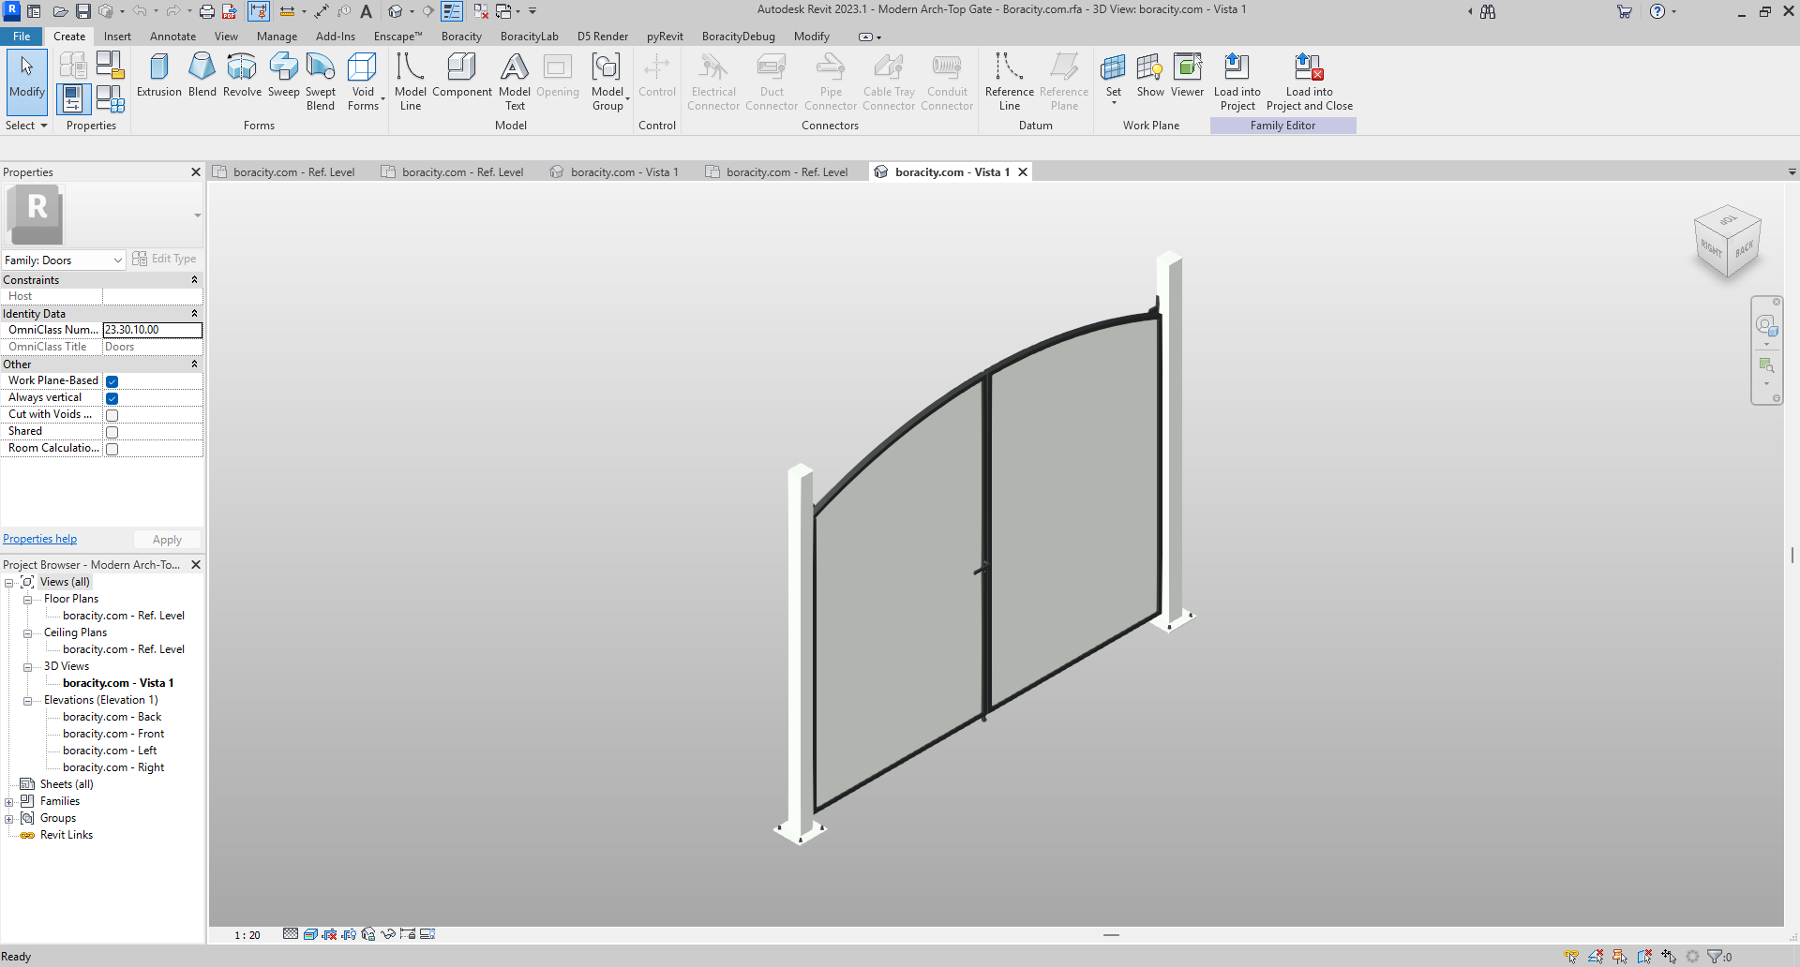Open boracity.com - Front elevation view
This screenshot has height=967, width=1800.
coord(113,734)
